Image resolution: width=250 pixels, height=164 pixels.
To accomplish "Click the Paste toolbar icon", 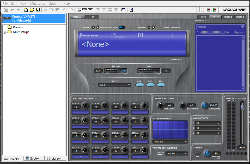I will point(57,10).
